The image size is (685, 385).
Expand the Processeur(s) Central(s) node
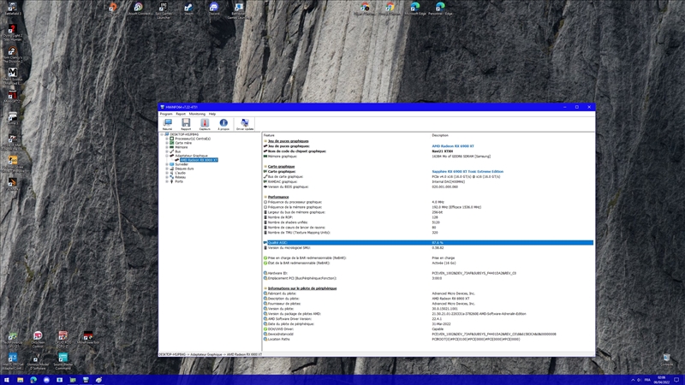pos(167,139)
